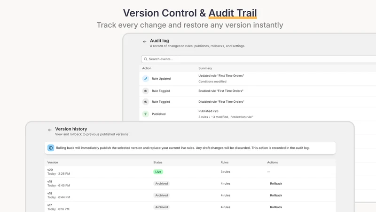Click the Actions column header
Image resolution: width=376 pixels, height=212 pixels.
point(273,162)
